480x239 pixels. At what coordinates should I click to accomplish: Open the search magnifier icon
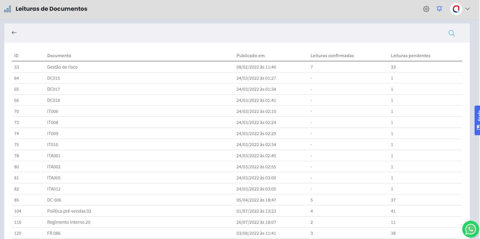click(451, 33)
